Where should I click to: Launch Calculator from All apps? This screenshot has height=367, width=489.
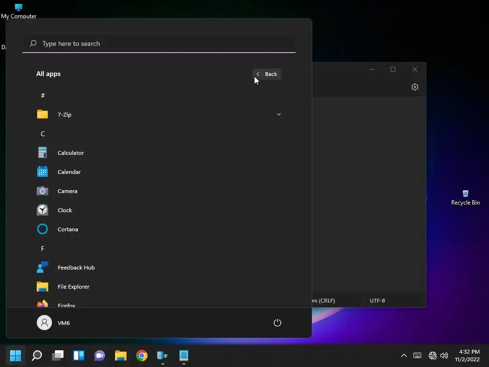[x=159, y=152]
